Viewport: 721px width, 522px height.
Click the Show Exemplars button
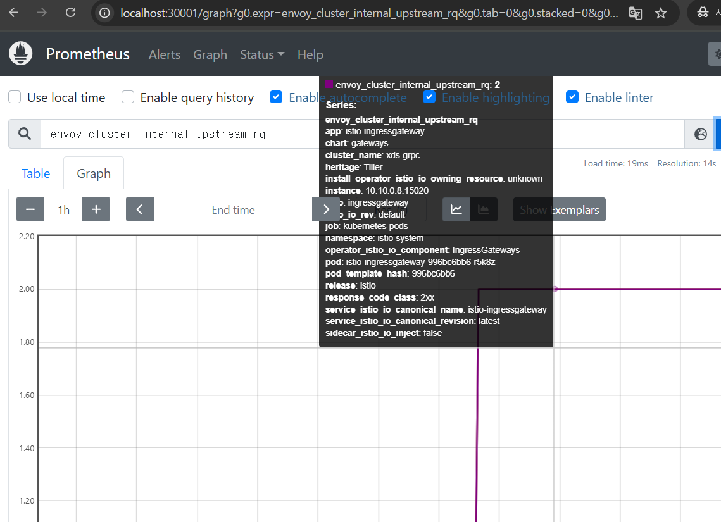(x=559, y=209)
